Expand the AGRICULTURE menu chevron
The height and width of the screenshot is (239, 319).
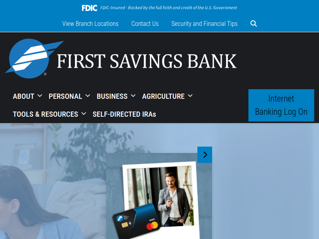click(x=190, y=96)
